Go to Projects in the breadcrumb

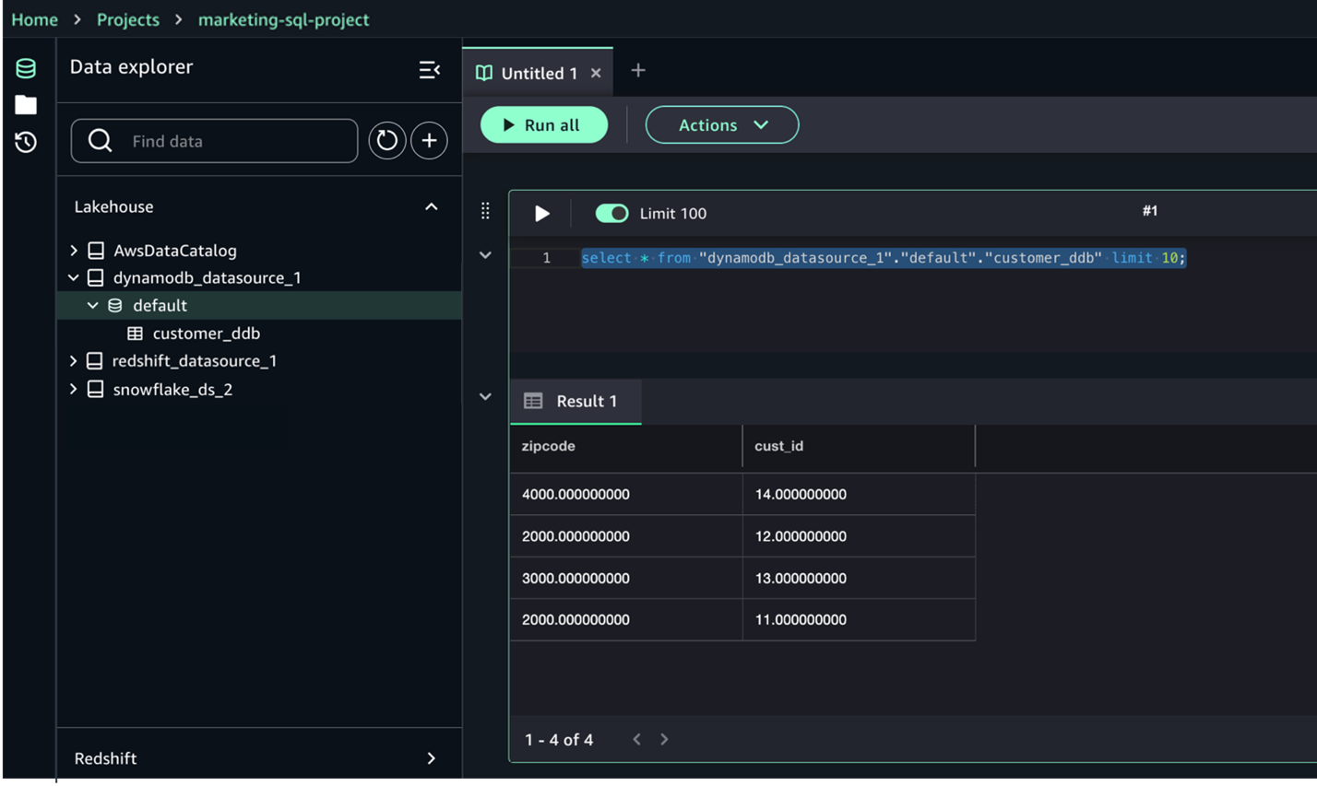128,19
